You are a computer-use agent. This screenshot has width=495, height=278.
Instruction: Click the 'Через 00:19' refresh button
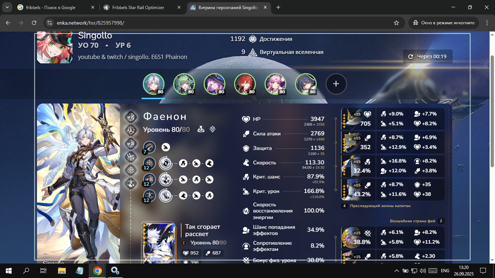pos(428,56)
